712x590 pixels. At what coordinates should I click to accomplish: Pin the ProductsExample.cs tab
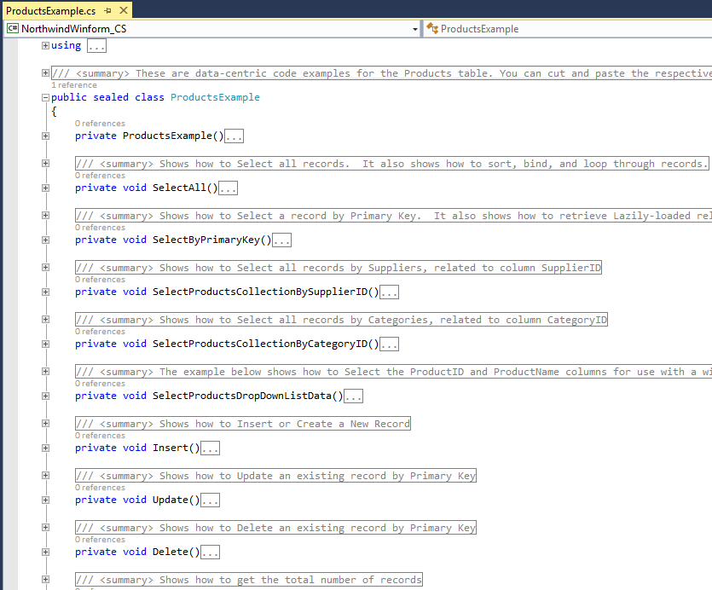107,10
